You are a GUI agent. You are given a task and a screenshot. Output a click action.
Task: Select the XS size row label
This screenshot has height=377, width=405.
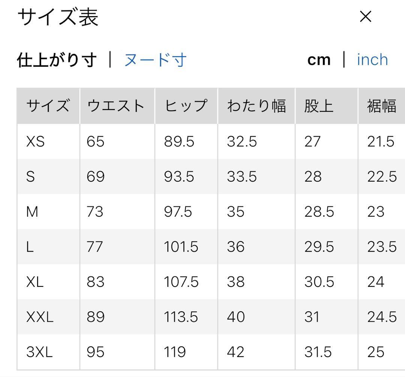[x=36, y=142]
